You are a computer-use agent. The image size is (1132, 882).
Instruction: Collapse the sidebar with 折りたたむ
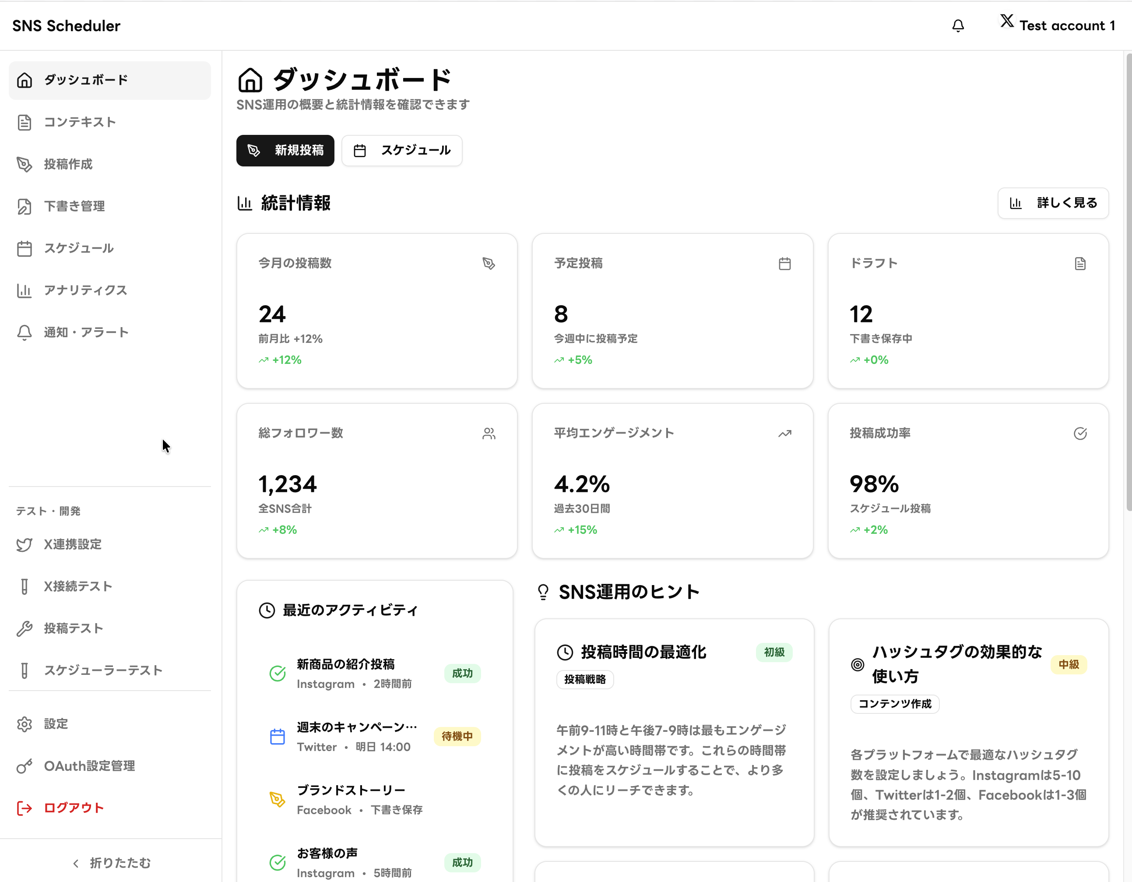(x=111, y=863)
